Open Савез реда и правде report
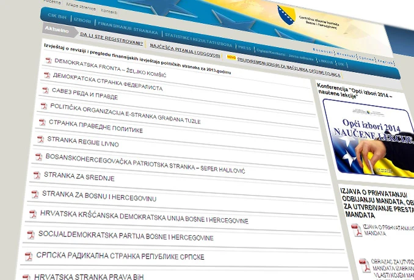This screenshot has width=414, height=280. pos(85,94)
